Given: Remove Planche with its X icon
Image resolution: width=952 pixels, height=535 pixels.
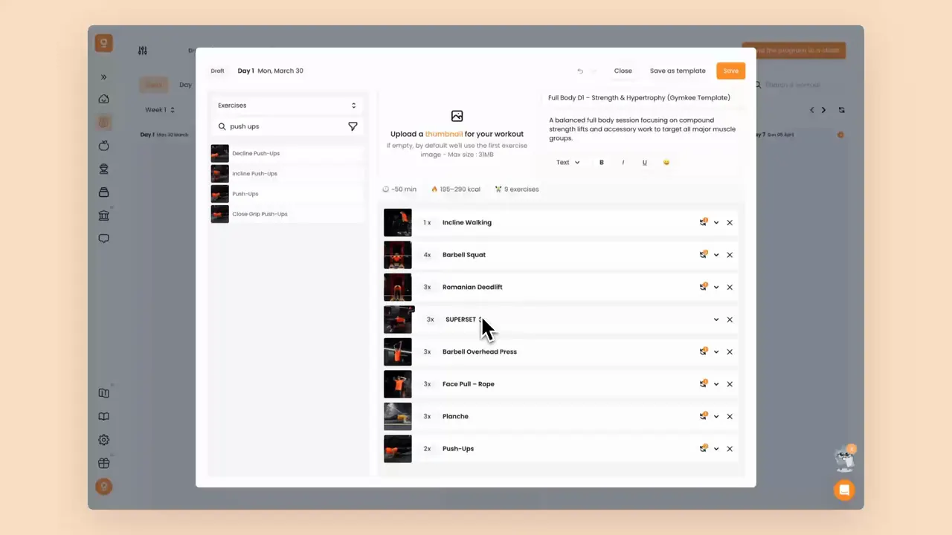Looking at the screenshot, I should tap(730, 416).
